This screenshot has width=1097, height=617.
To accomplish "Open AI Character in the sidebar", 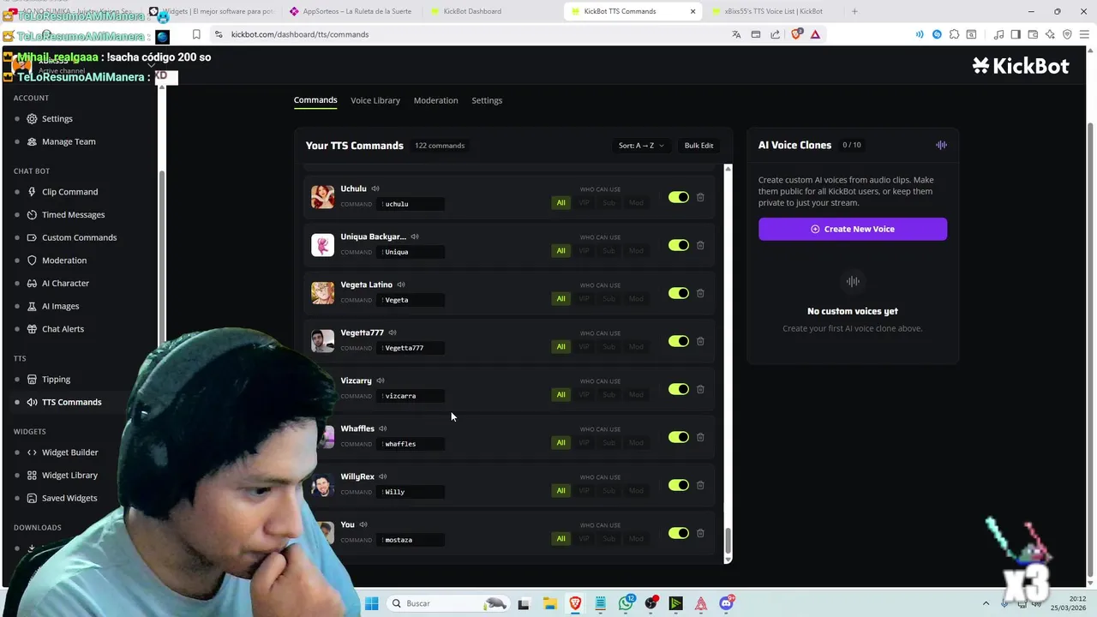I will point(65,284).
